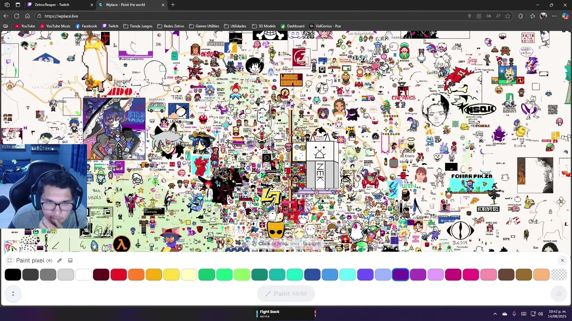Open the favorites list icon

click(533, 16)
